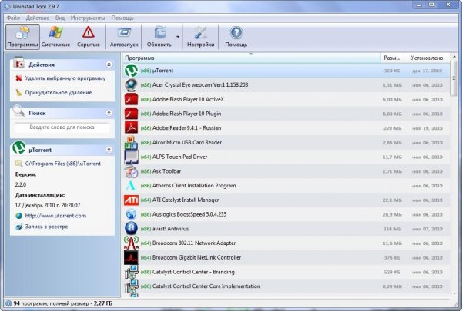Select Catalyst Control Center Core Implementation icon
462x311 pixels.
pyautogui.click(x=131, y=286)
